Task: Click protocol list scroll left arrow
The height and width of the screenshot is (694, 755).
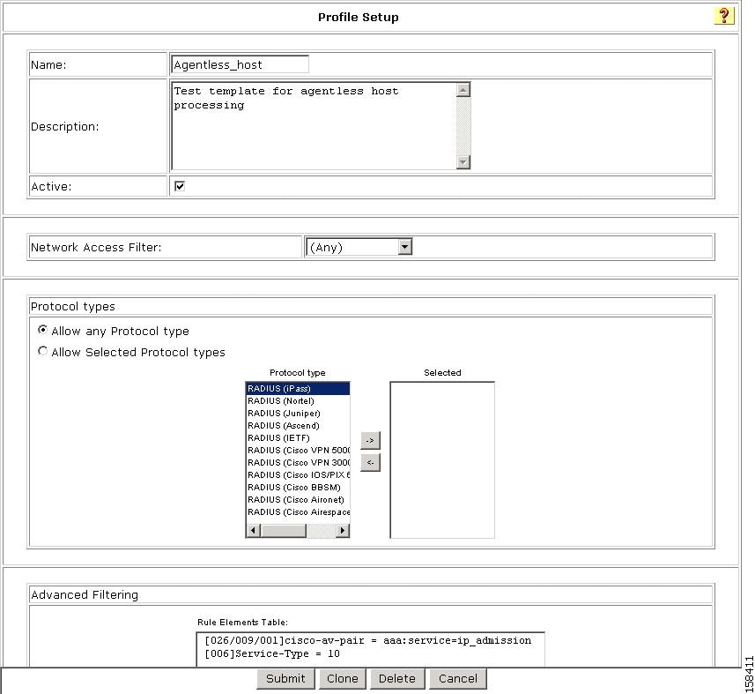Action: [x=253, y=531]
